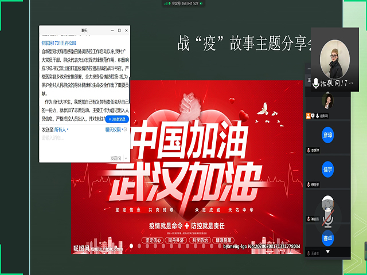This screenshot has height=275, width=367.
Task: Open the 发送至 所有人 recipient dropdown
Action: [61, 129]
